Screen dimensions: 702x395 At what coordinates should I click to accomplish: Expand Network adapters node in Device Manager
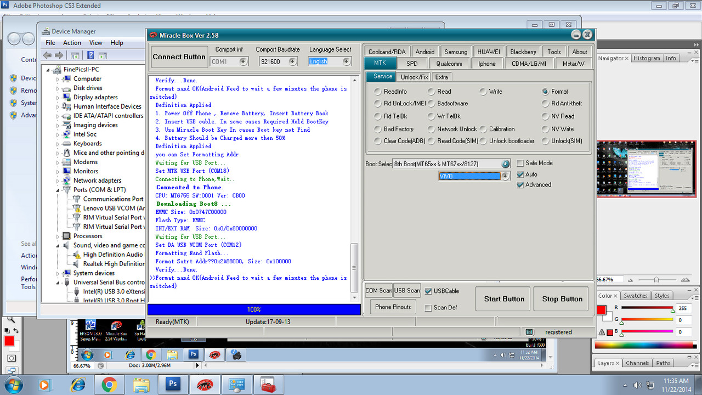coord(58,180)
